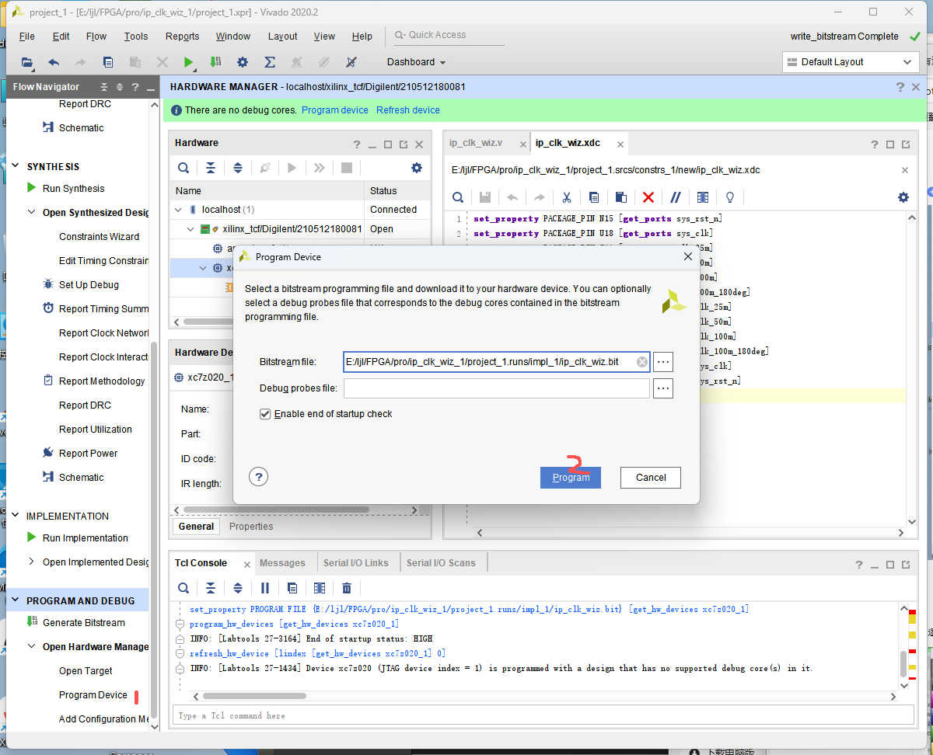Click the Program Device dialog help icon
The image size is (933, 755).
[x=259, y=477]
